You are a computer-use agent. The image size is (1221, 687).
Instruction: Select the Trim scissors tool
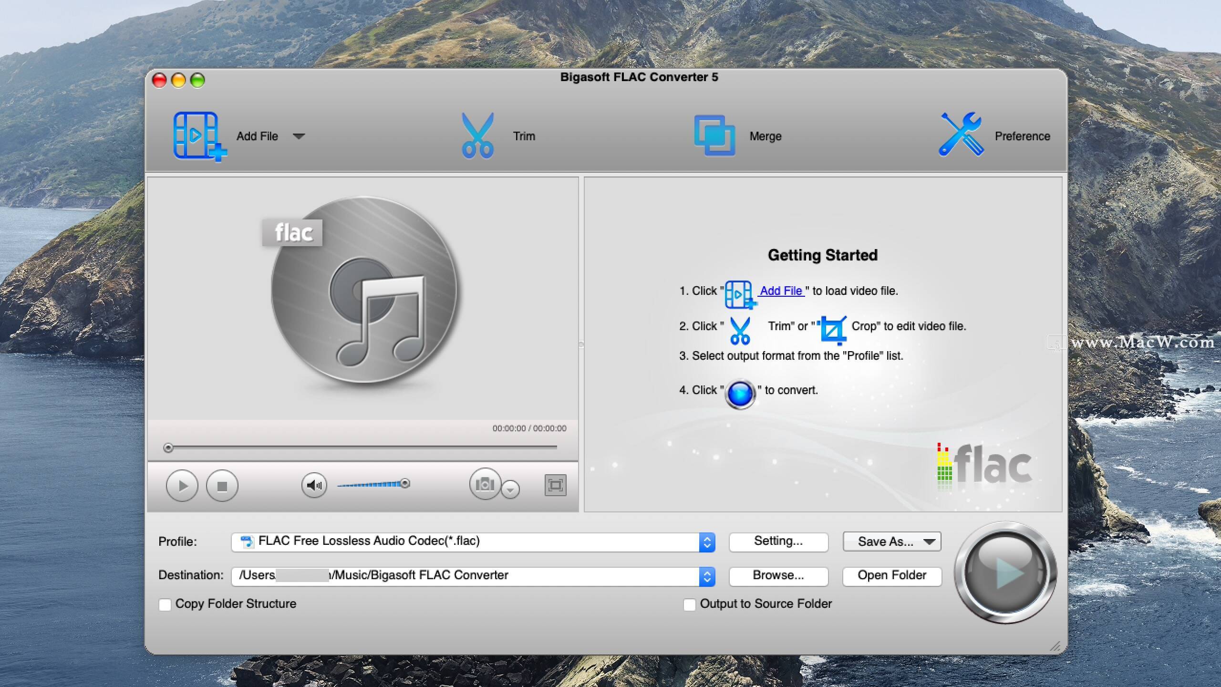pyautogui.click(x=477, y=135)
